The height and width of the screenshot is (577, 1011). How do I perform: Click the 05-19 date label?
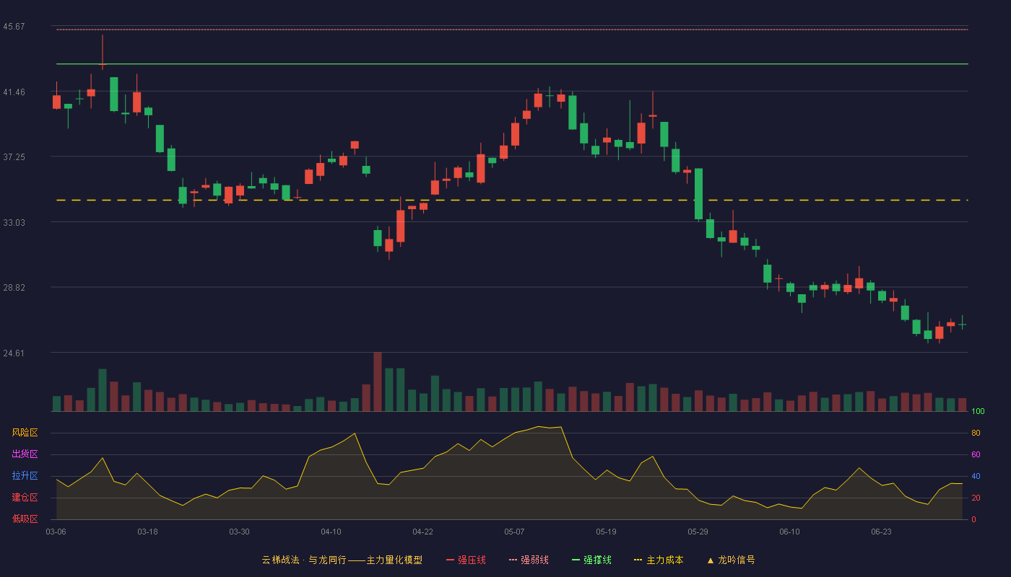pyautogui.click(x=606, y=532)
